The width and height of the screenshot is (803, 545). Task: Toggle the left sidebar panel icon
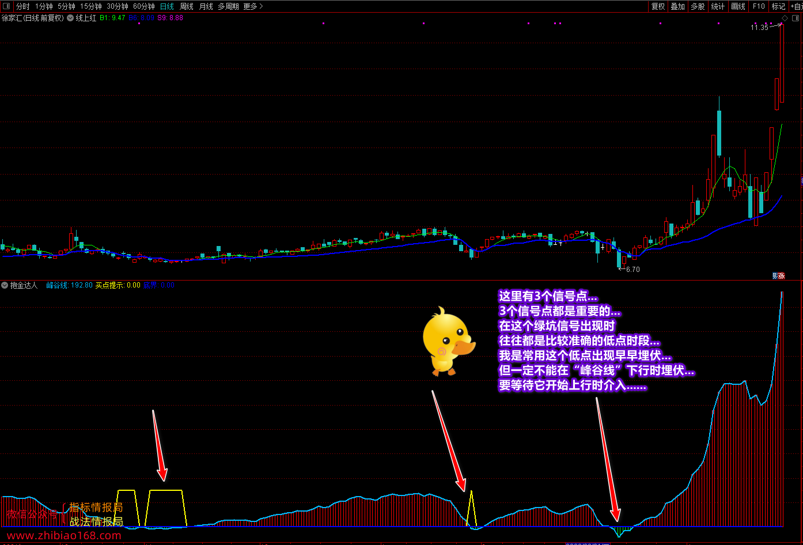click(x=6, y=6)
